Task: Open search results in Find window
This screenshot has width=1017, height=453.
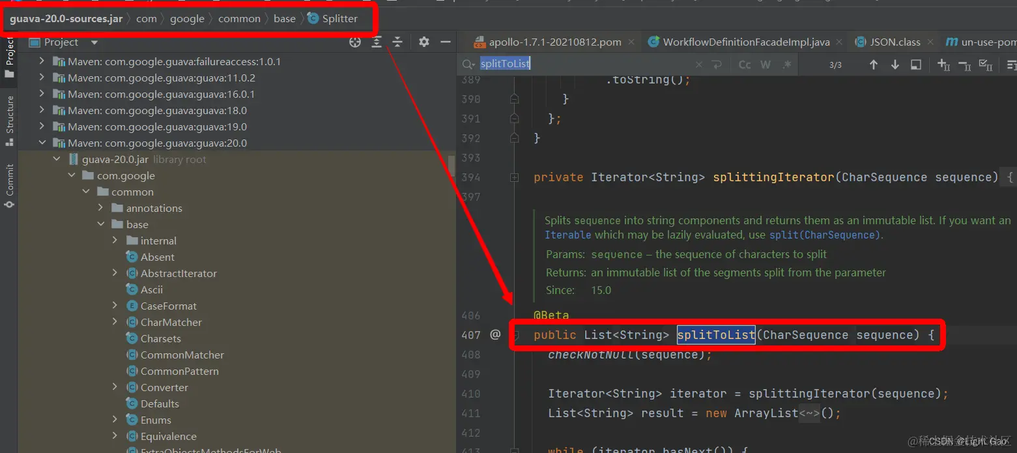Action: coord(916,65)
